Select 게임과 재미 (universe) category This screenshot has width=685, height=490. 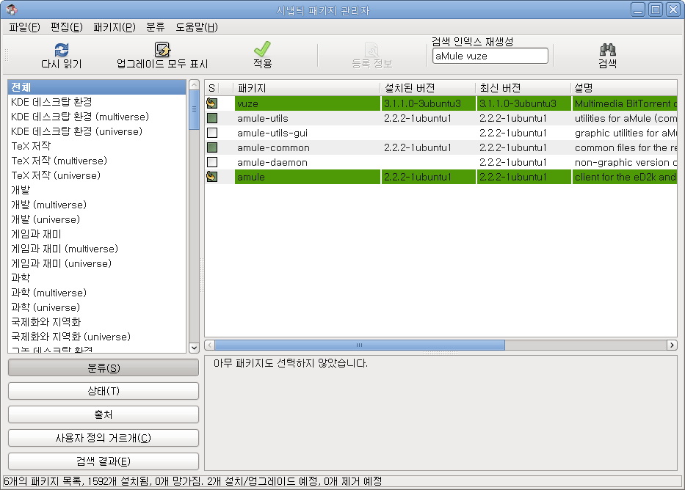[x=97, y=263]
